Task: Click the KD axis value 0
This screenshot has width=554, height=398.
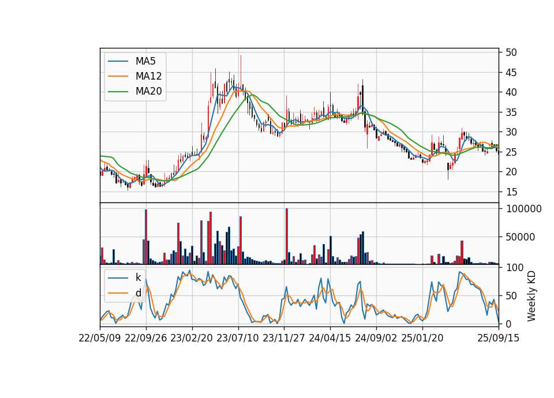Action: [x=508, y=324]
